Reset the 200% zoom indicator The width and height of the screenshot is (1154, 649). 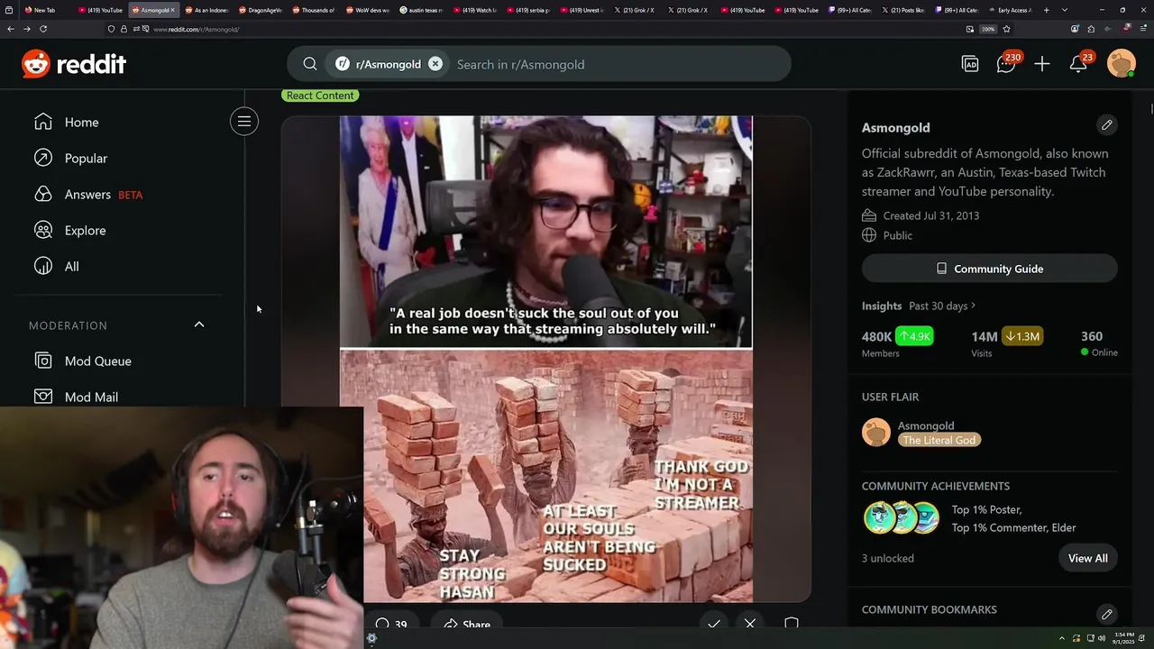tap(988, 29)
